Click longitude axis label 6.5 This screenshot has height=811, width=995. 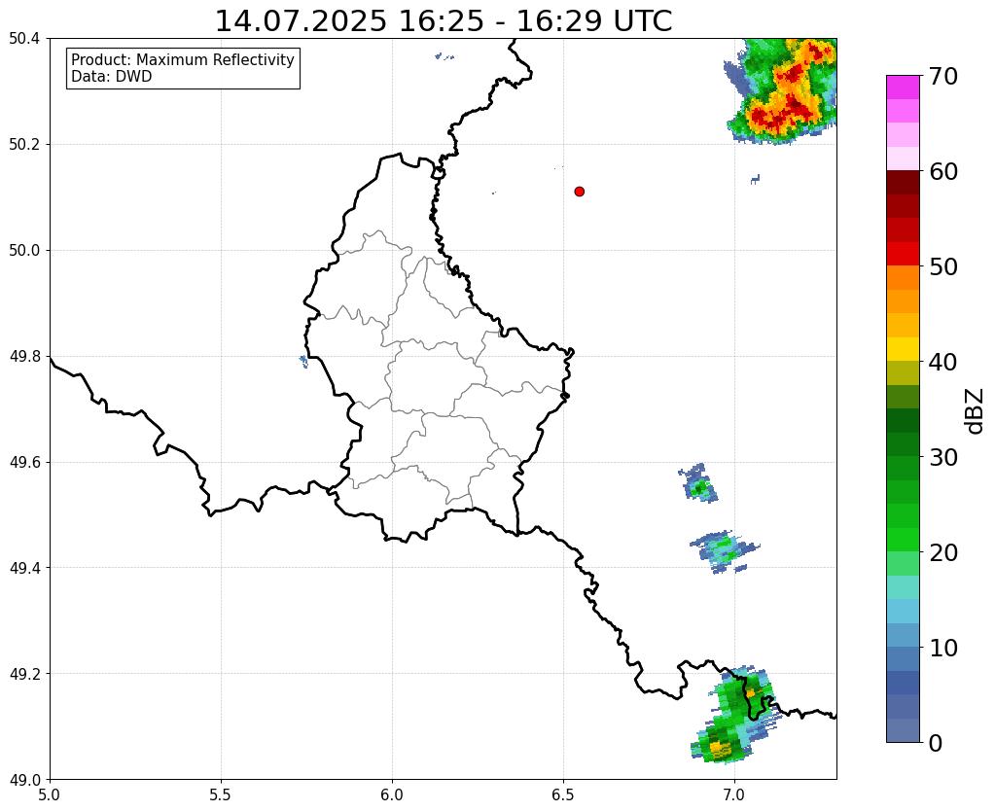(x=563, y=795)
